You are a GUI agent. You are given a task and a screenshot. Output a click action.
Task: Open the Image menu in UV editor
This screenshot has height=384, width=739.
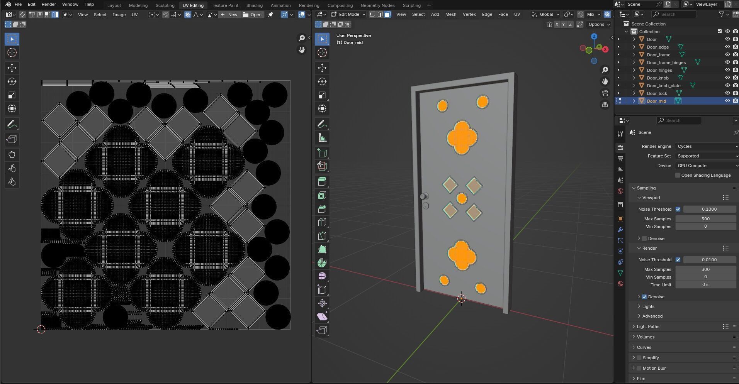[119, 15]
